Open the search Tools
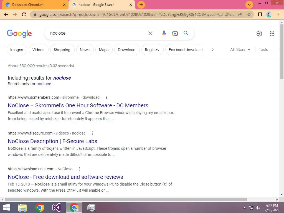The height and width of the screenshot is (213, 284). (263, 49)
